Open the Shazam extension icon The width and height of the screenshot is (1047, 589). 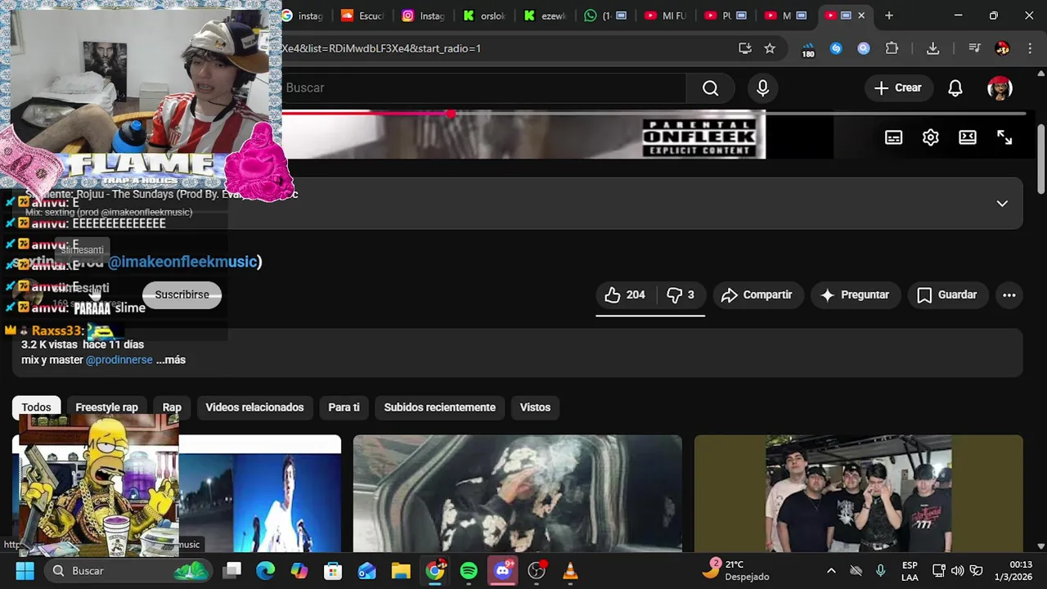coord(835,48)
